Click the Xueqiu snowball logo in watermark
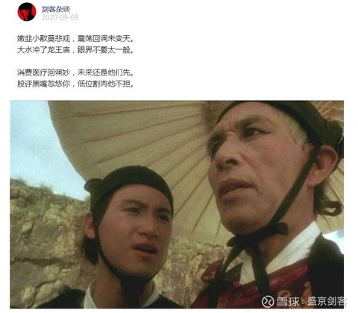 [x=268, y=301]
